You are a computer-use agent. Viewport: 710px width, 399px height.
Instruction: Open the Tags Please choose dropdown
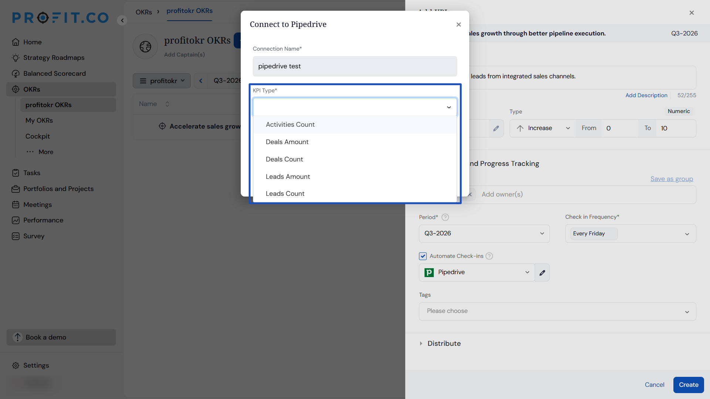click(557, 311)
